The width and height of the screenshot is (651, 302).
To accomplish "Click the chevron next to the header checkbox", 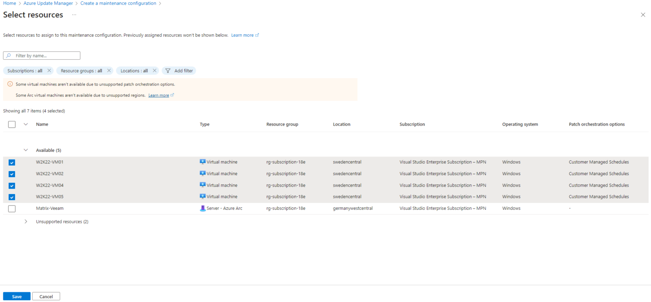I will tap(25, 124).
